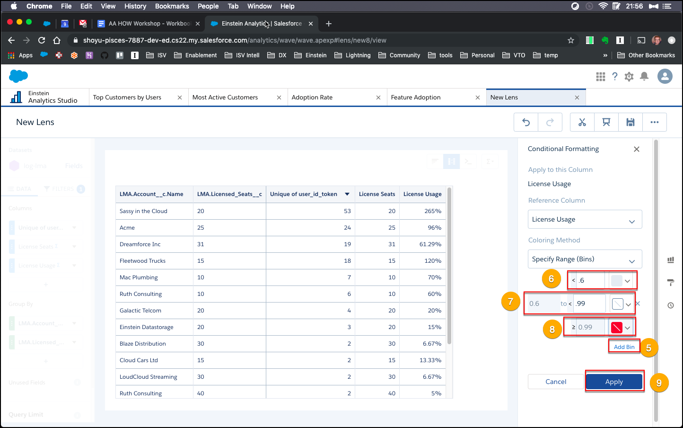
Task: Clip lens to designer with scissors icon
Action: click(x=582, y=122)
